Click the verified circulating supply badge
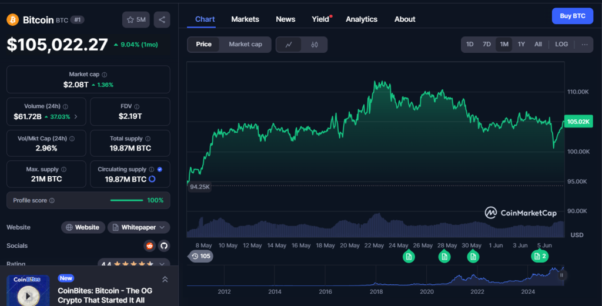Screen dimensions: 602x306 [160, 170]
